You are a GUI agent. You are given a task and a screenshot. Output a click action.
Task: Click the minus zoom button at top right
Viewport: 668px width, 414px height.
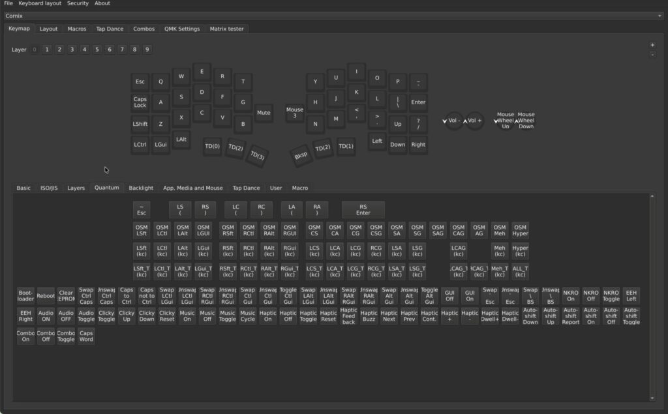click(652, 55)
